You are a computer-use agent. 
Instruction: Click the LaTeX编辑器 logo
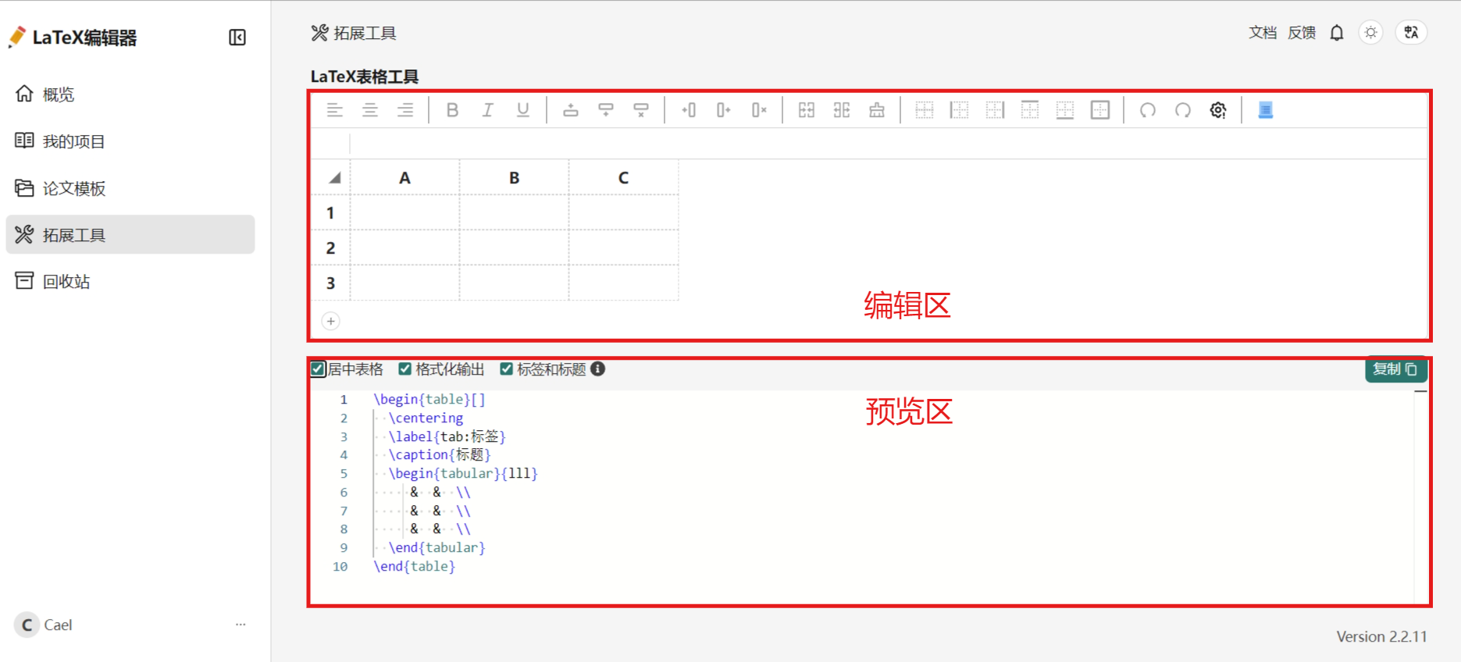coord(73,37)
